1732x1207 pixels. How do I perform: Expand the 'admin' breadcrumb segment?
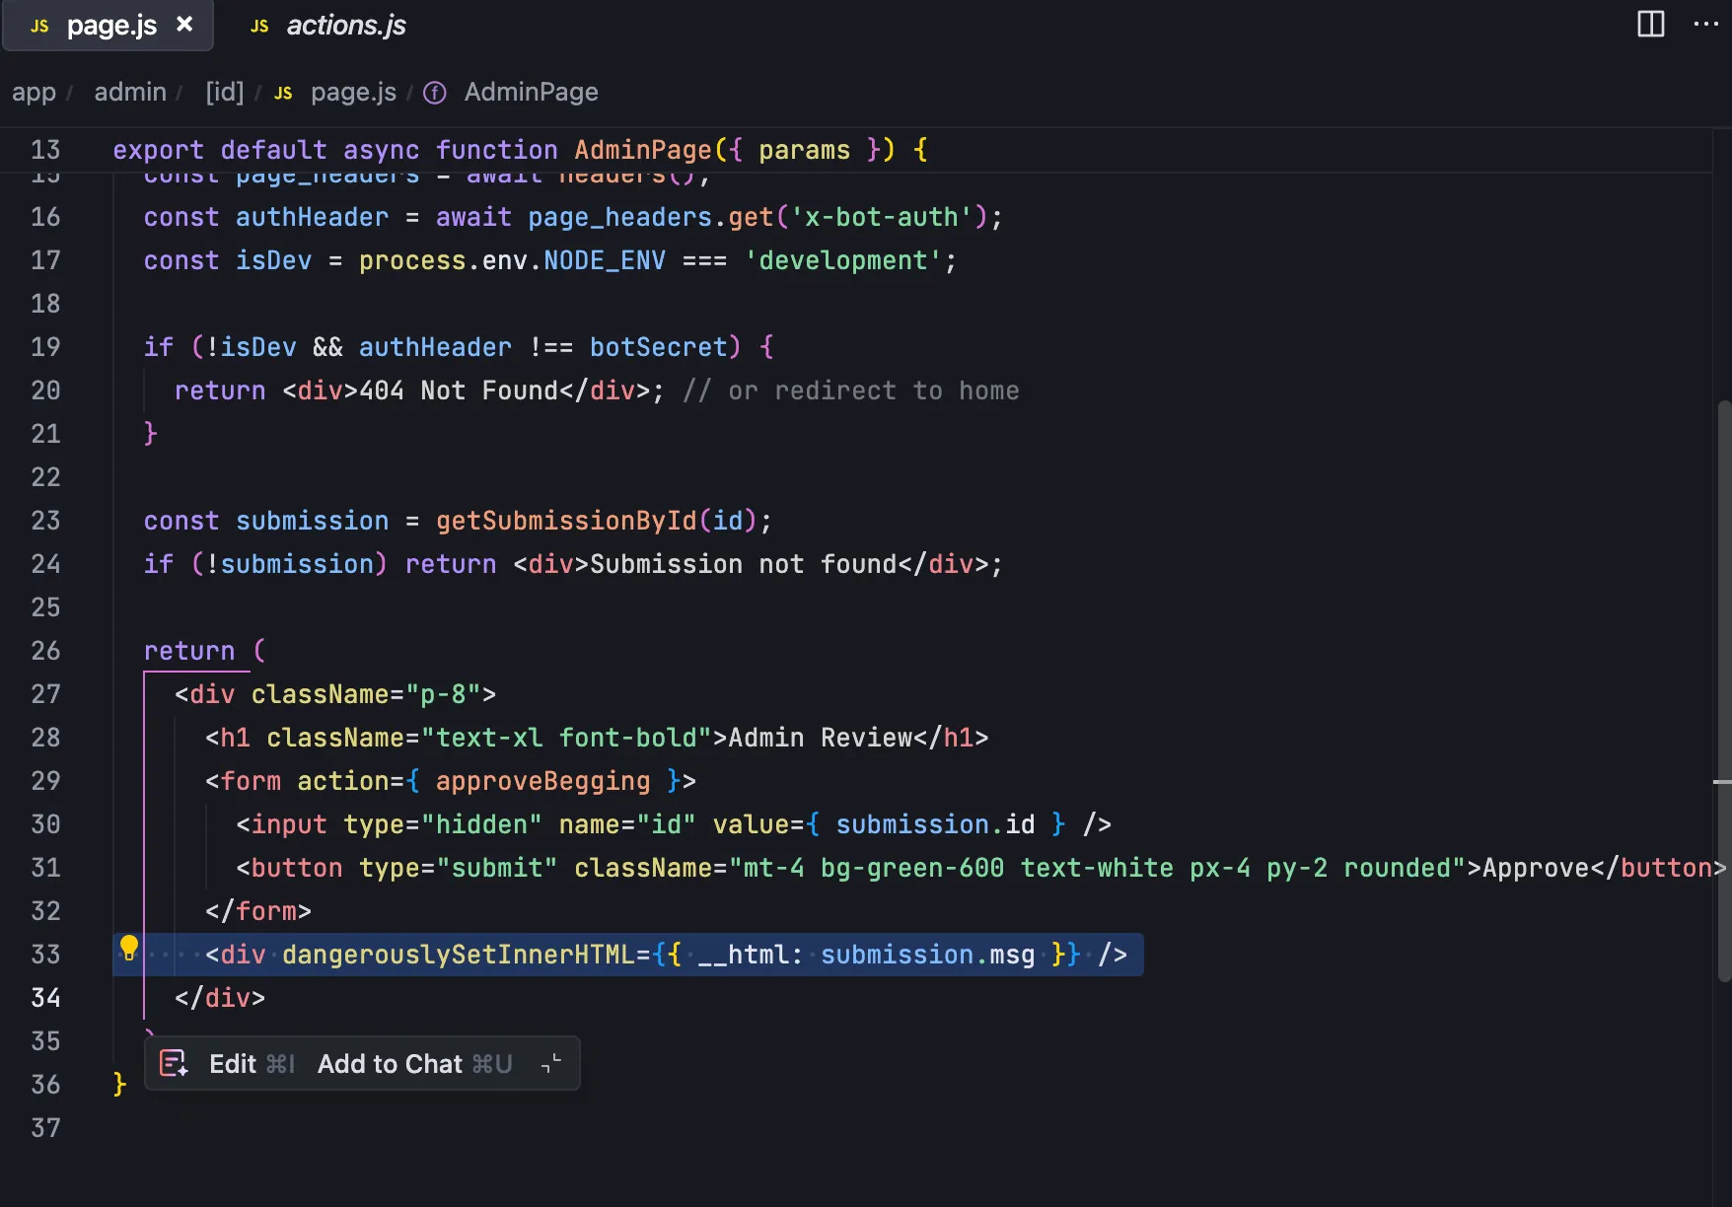pos(130,93)
